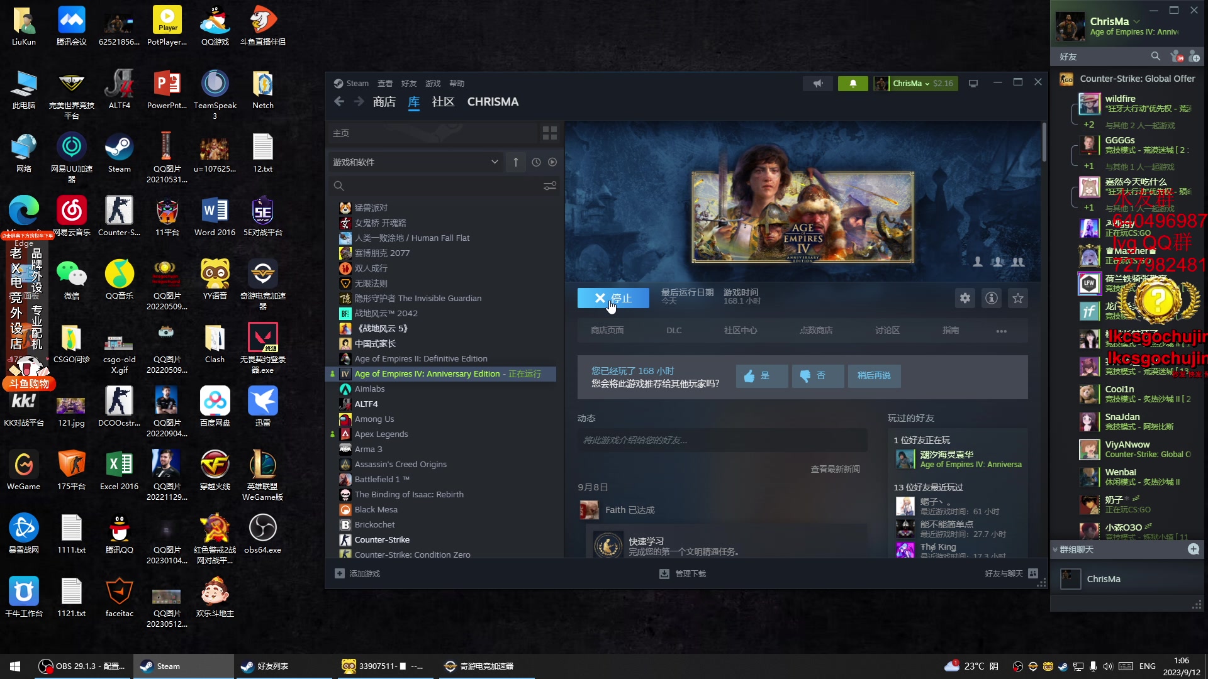The height and width of the screenshot is (679, 1208).
Task: Go to the Store section
Action: pos(384,102)
